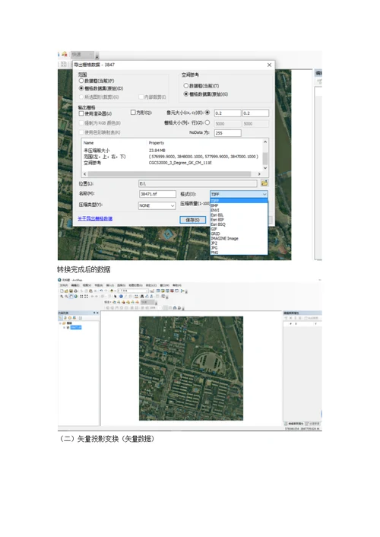Click the right arrow of the properties horizontal scrollbar
This screenshot has height=537, width=380.
pyautogui.click(x=259, y=174)
